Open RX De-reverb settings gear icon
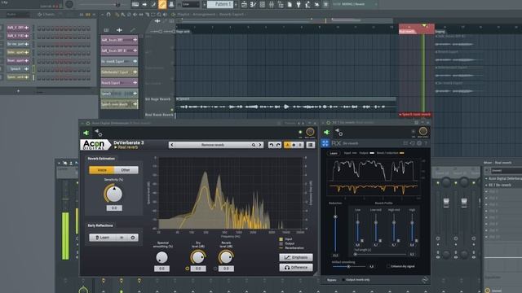This screenshot has height=293, width=522. pyautogui.click(x=419, y=143)
